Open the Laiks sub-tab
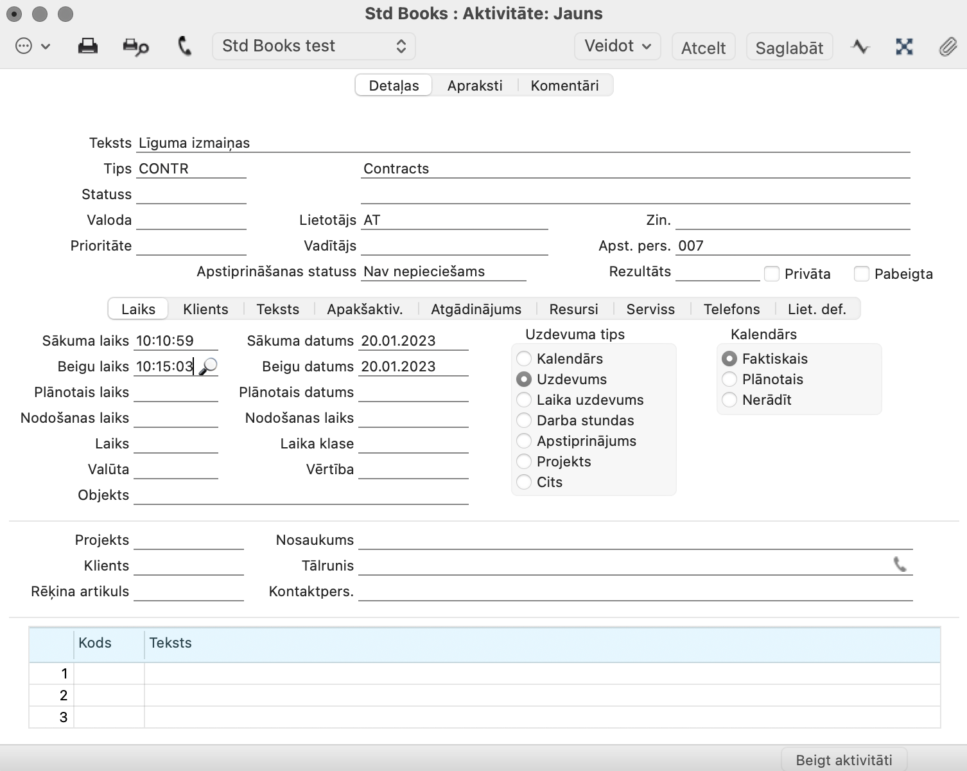This screenshot has height=771, width=967. coord(138,309)
